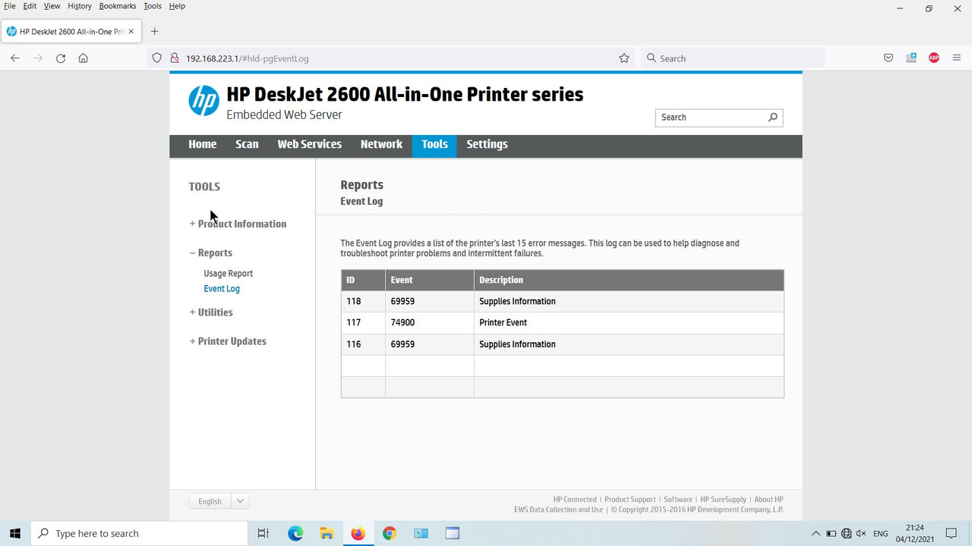Screen dimensions: 972x546
Task: Click the Printer Event description
Action: point(503,322)
